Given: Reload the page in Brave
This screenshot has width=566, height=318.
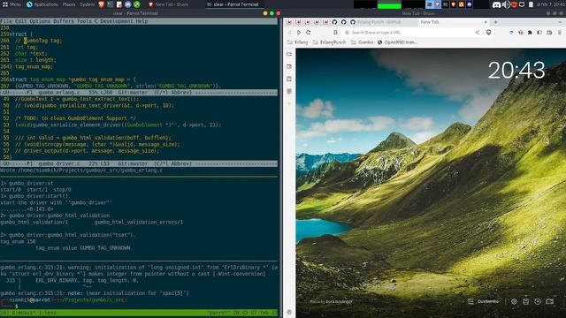Looking at the screenshot, I should tap(309, 33).
